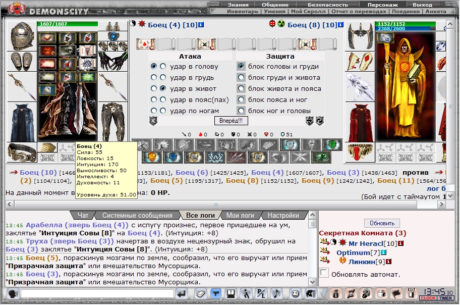This screenshot has height=305, width=460.
Task: Click the exchange arrows icon on pink bar
Action: click(351, 293)
